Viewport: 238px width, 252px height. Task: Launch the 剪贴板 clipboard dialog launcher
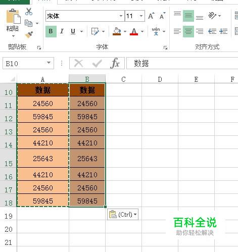click(x=39, y=48)
